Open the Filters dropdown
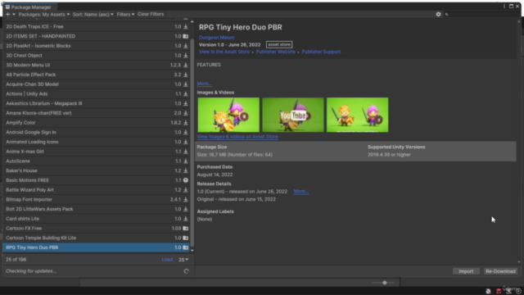 125,15
